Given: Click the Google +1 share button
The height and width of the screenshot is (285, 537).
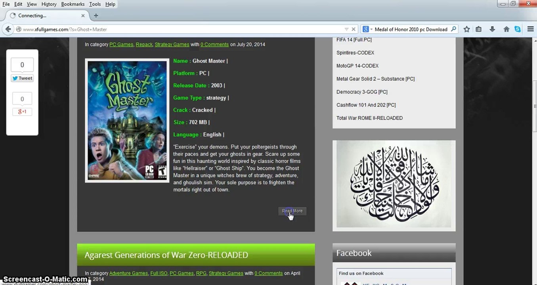Looking at the screenshot, I should click(x=22, y=112).
